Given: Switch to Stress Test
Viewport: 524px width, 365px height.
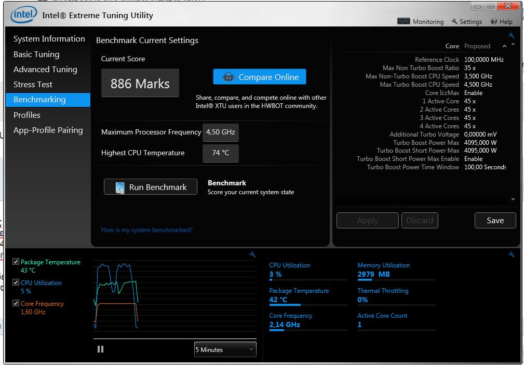Looking at the screenshot, I should (33, 84).
